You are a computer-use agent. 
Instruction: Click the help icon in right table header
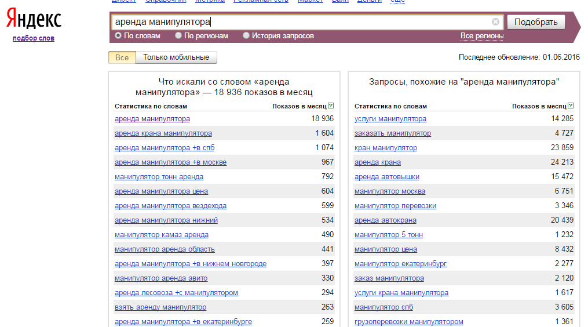point(571,106)
